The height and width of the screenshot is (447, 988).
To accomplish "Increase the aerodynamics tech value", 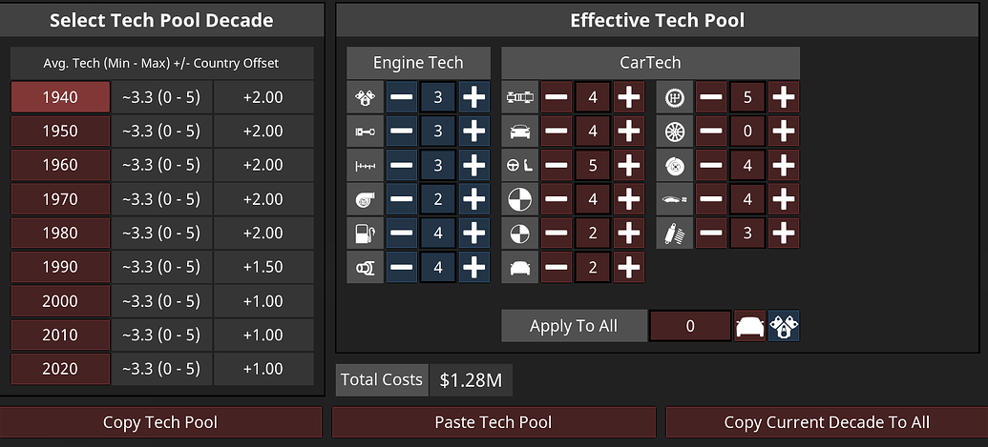I will tap(784, 199).
